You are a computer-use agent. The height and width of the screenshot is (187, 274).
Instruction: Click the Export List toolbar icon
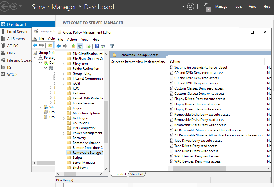pyautogui.click(x=88, y=46)
